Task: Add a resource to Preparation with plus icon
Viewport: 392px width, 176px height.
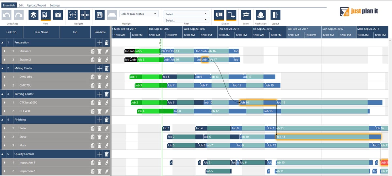Action: click(x=100, y=42)
